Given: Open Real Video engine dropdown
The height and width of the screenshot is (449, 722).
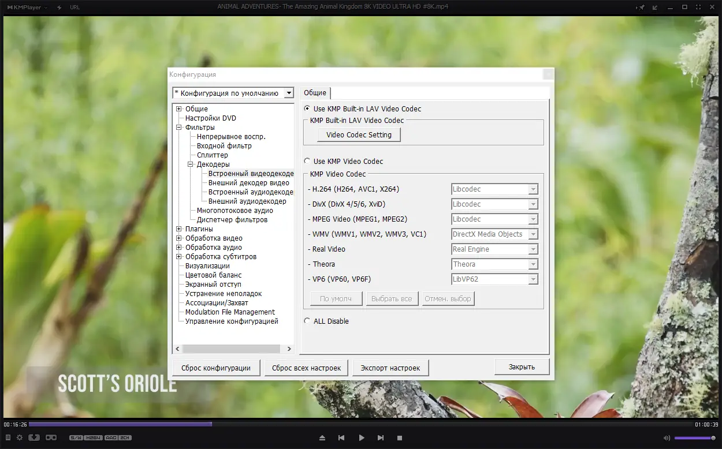Looking at the screenshot, I should click(x=494, y=249).
